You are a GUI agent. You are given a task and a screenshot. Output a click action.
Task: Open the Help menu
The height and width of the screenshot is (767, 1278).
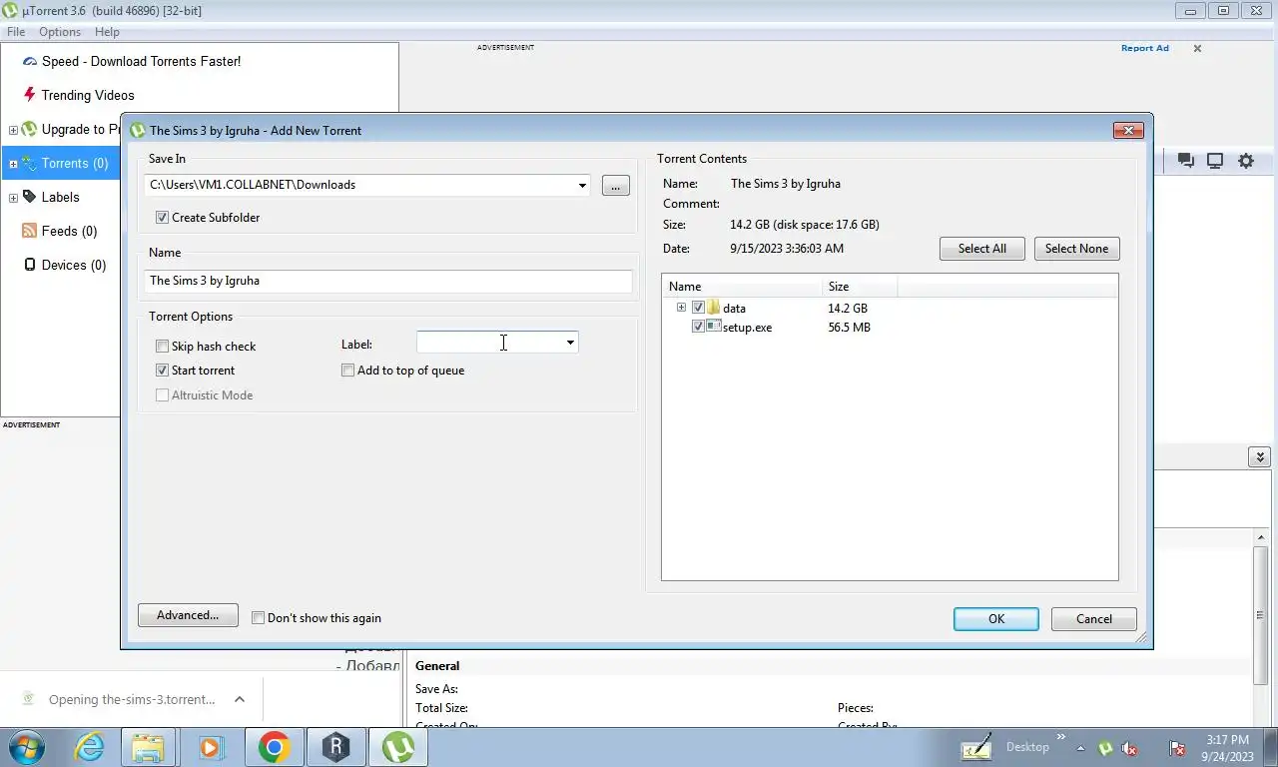tap(107, 32)
